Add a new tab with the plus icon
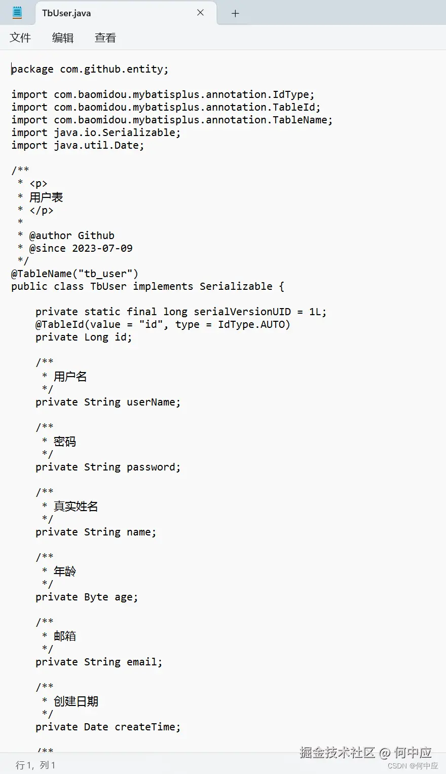 coord(235,13)
